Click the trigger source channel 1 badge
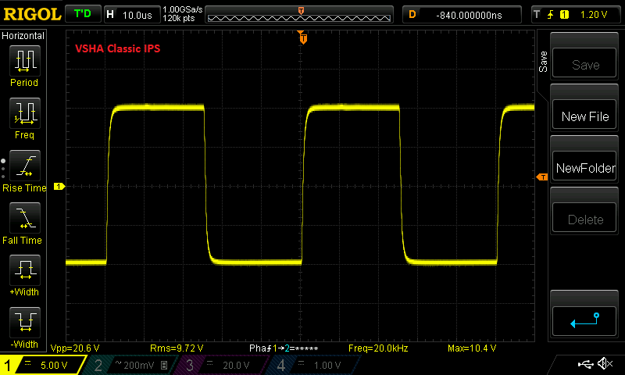 (564, 15)
